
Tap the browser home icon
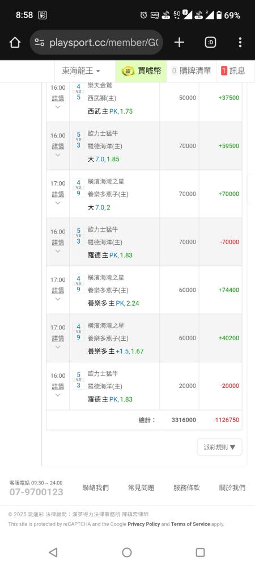15,43
